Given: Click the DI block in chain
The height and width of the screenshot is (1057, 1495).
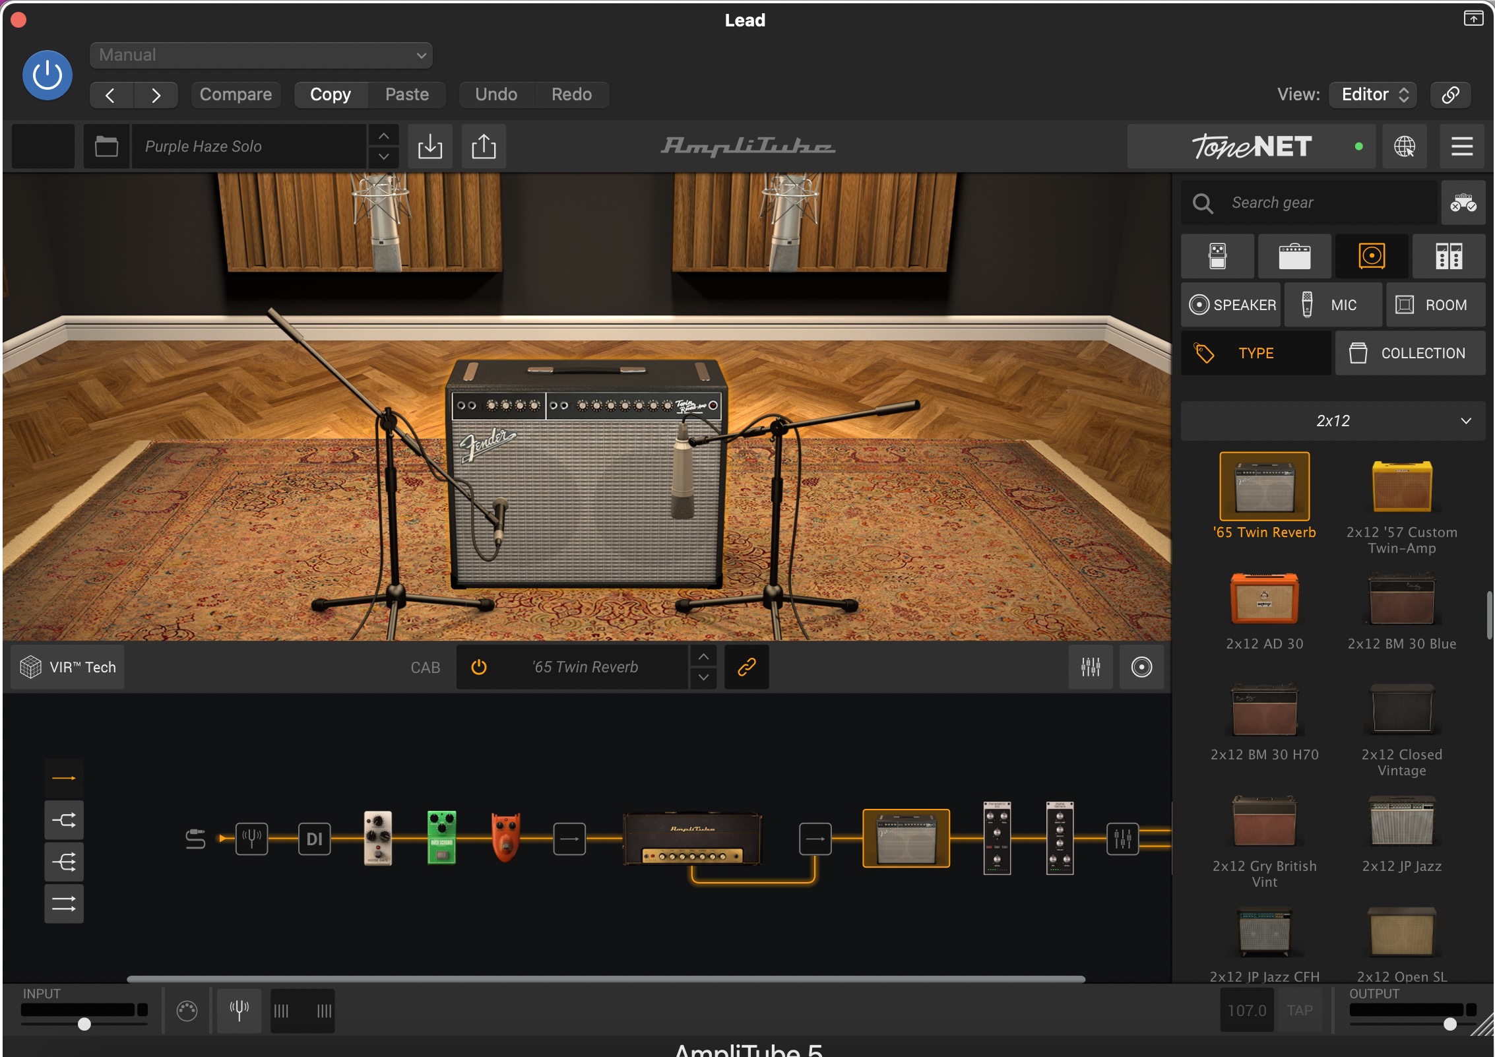Looking at the screenshot, I should pyautogui.click(x=314, y=839).
